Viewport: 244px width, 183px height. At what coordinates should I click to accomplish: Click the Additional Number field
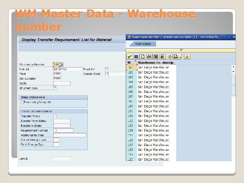(x=69, y=135)
